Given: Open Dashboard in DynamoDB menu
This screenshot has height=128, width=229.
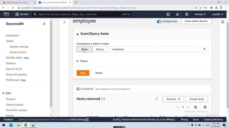Looking at the screenshot, I should [12, 36].
